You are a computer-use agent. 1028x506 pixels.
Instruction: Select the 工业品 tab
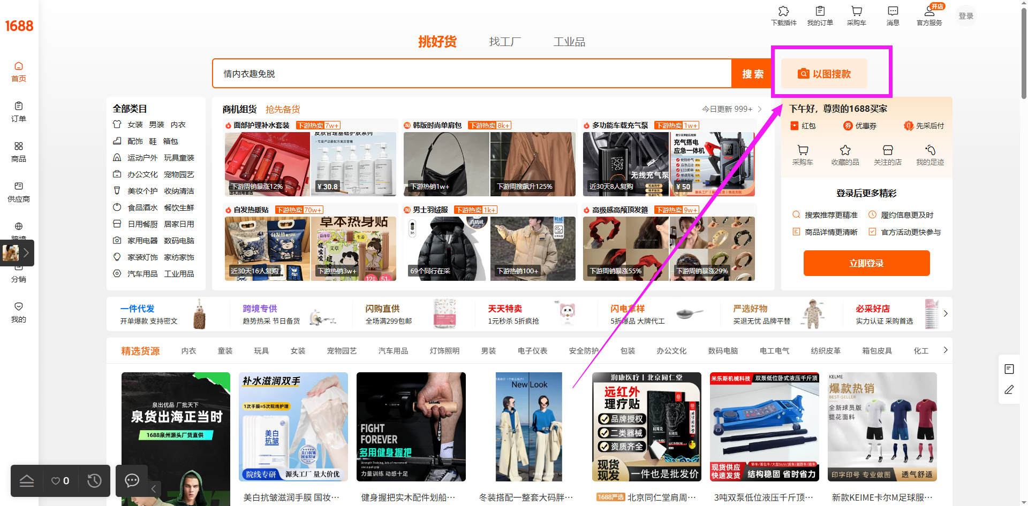(x=569, y=42)
